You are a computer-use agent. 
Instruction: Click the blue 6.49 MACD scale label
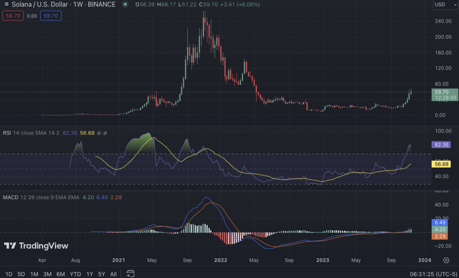[x=440, y=222]
